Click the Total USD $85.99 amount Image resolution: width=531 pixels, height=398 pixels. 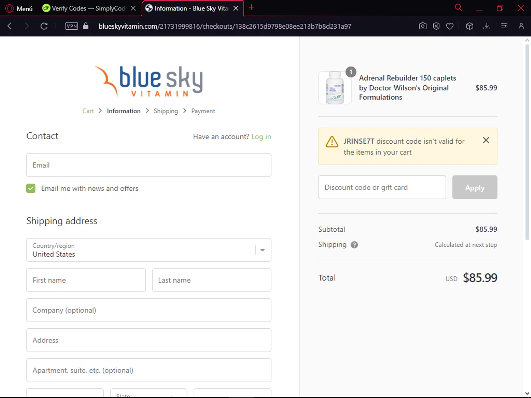[480, 278]
